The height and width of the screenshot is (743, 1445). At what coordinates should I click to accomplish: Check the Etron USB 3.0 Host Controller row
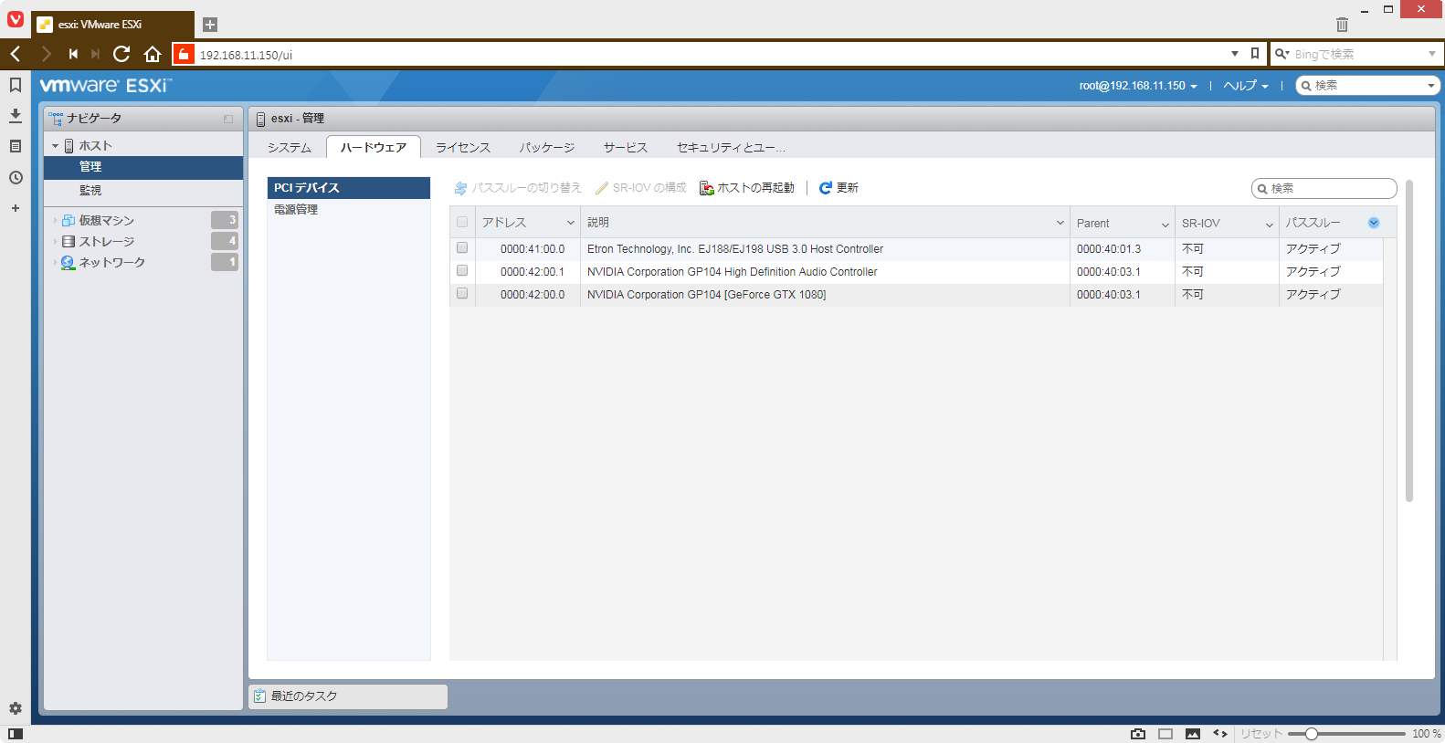click(x=462, y=247)
